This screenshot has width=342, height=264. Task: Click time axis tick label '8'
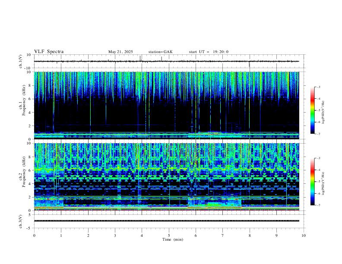[x=250, y=236]
